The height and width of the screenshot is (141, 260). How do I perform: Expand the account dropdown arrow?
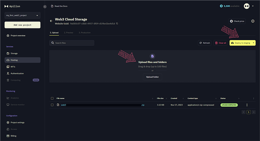coord(253,6)
